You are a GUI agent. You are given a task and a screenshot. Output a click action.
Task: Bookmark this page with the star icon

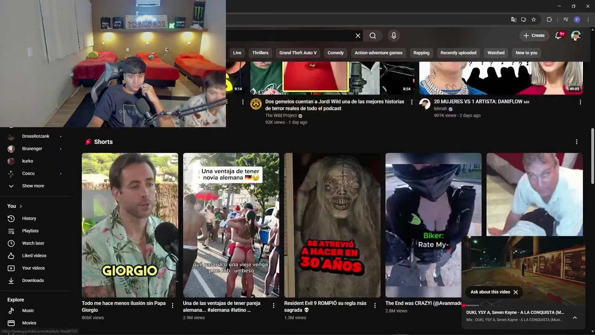point(534,20)
